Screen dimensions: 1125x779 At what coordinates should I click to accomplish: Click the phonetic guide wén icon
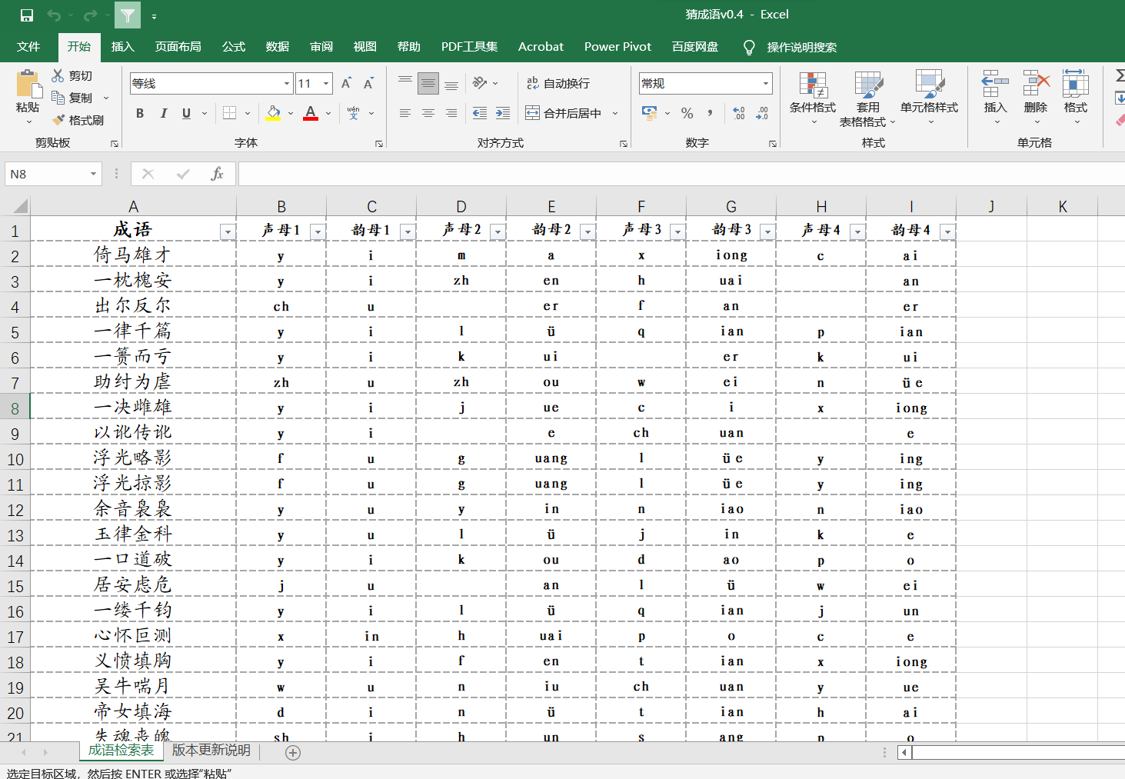pyautogui.click(x=354, y=113)
